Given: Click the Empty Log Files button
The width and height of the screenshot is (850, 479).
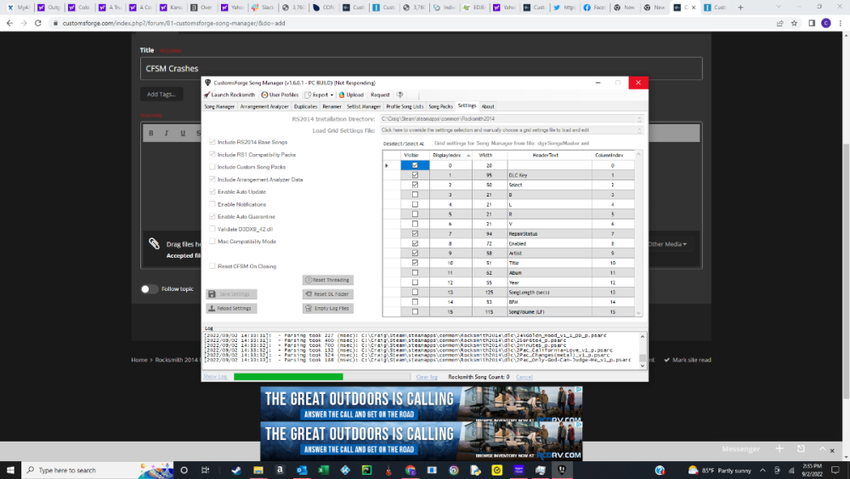Looking at the screenshot, I should [327, 308].
